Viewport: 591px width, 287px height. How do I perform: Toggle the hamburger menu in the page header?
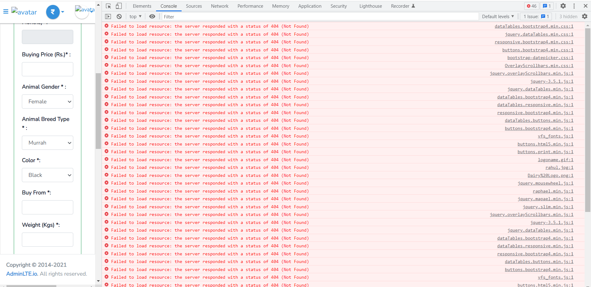[x=6, y=12]
